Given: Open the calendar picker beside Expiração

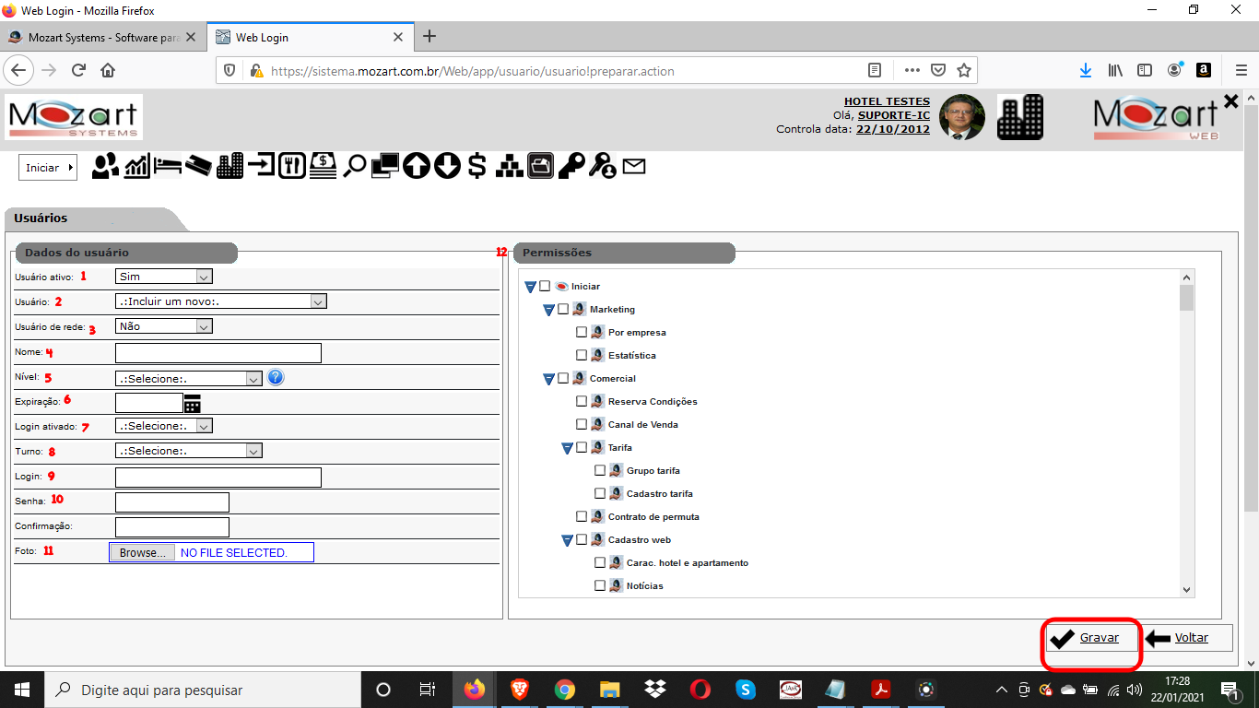Looking at the screenshot, I should (x=193, y=403).
